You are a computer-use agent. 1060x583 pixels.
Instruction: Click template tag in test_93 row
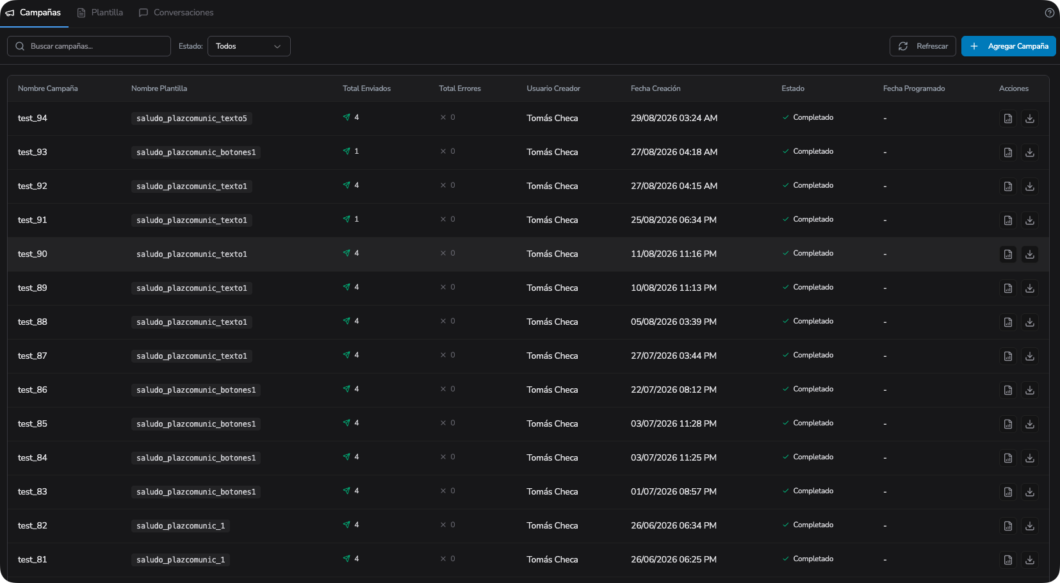pos(196,152)
